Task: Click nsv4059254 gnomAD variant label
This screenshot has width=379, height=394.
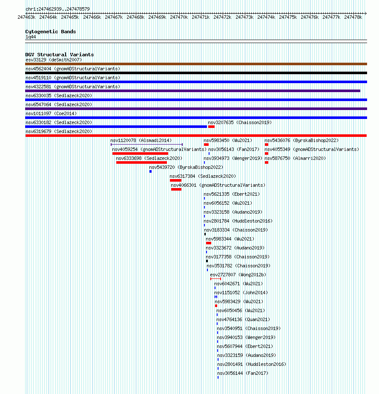Action: click(x=159, y=150)
